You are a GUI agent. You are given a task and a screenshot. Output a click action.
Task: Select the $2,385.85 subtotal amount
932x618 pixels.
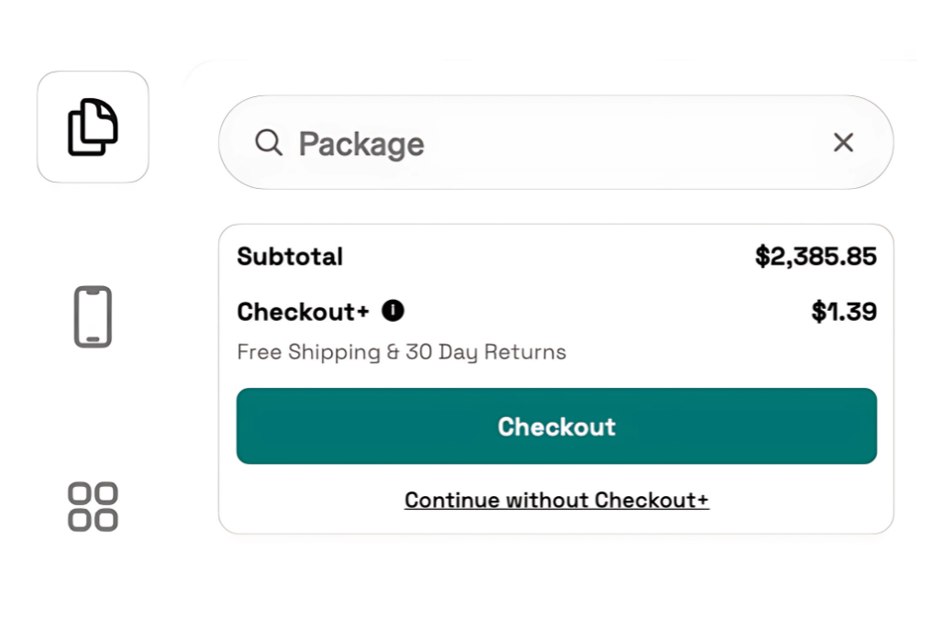pos(815,257)
